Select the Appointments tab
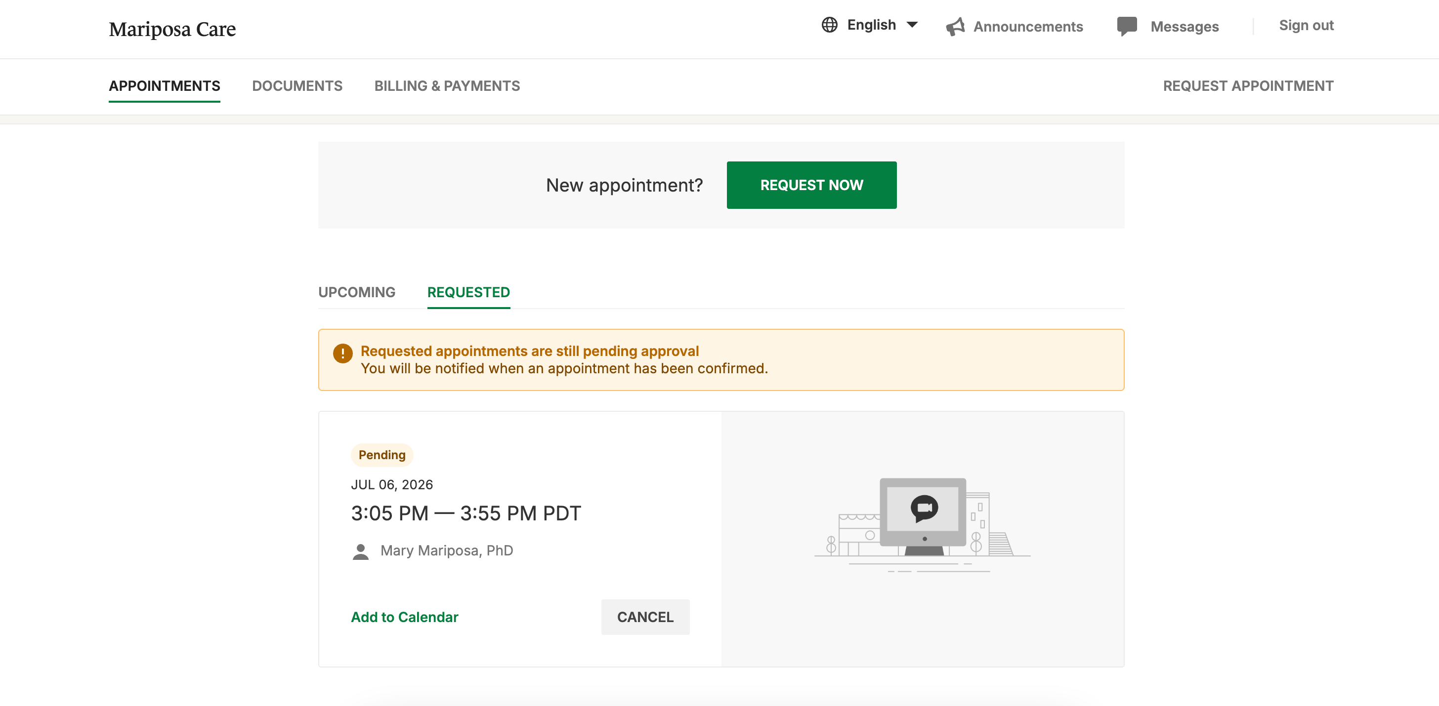Image resolution: width=1439 pixels, height=706 pixels. coord(164,86)
